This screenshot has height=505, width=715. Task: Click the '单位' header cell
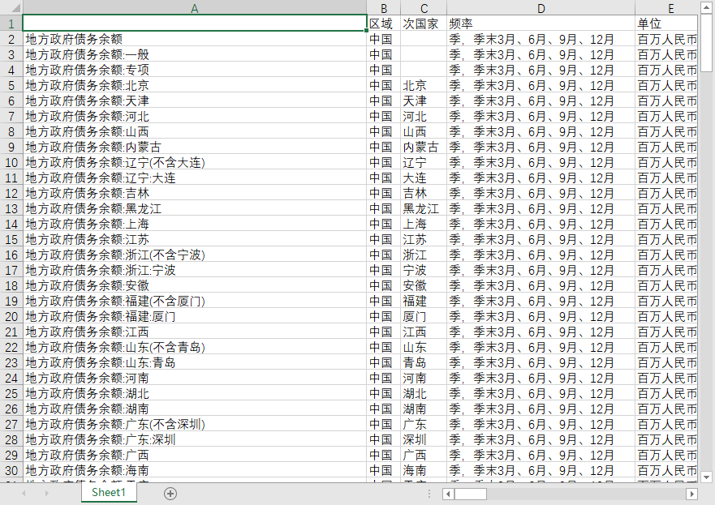pos(666,24)
